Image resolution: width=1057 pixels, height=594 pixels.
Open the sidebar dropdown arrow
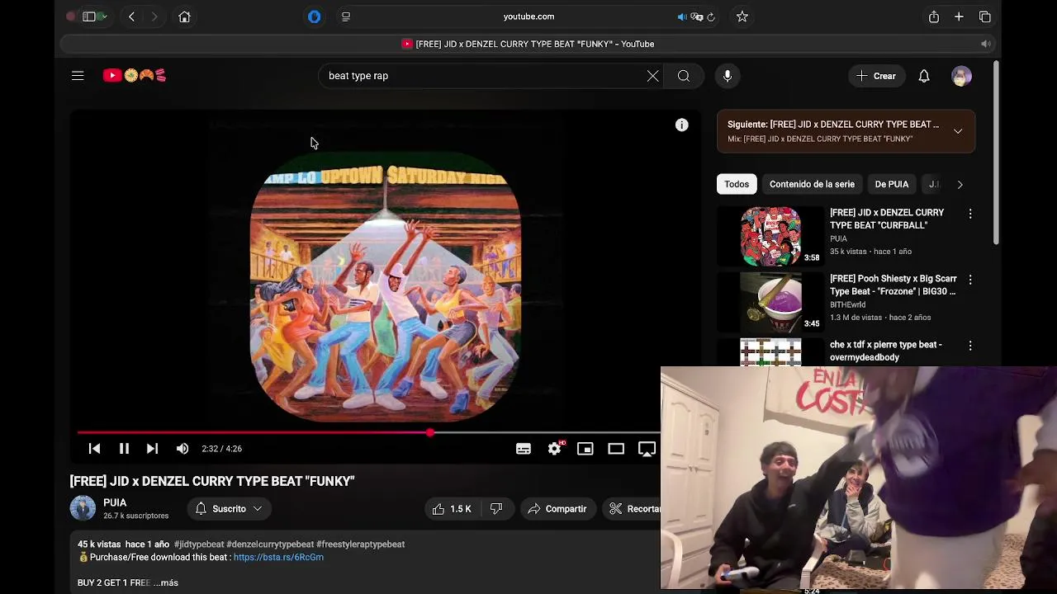[x=104, y=16]
